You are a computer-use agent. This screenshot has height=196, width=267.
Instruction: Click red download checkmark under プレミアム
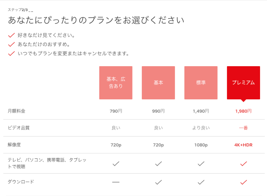click(244, 182)
